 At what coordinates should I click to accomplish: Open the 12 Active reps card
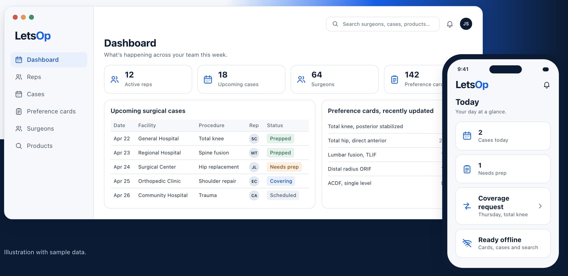coord(148,79)
